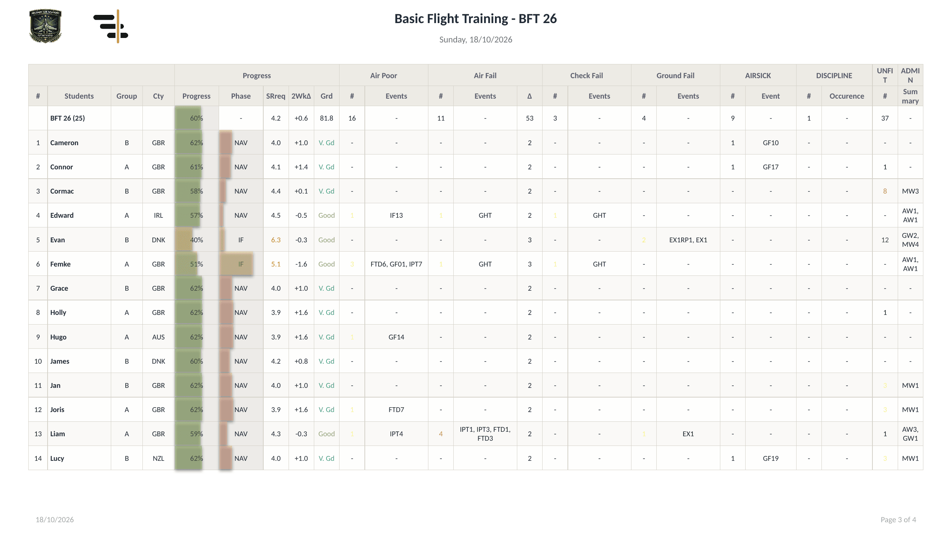
Task: Select the BFT 26 (25) summary row name
Action: (68, 118)
